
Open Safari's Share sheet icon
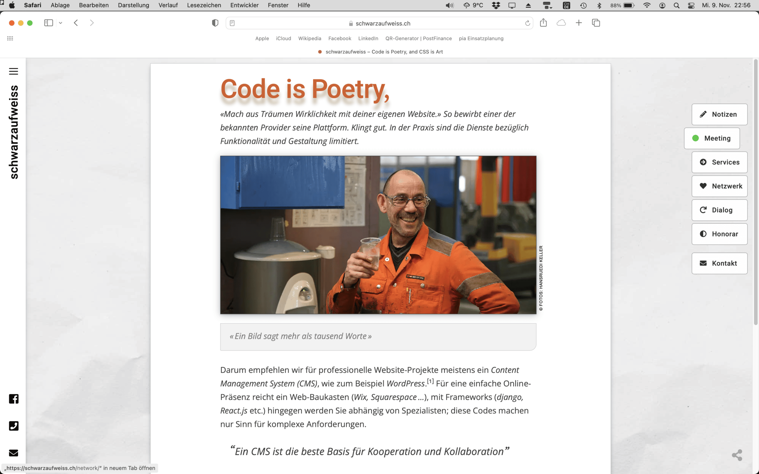[x=543, y=23]
